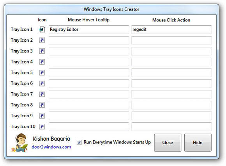Screen dimensions: 226x166
Task: Click the tooltip field for Tray Icon 10
Action: click(89, 127)
